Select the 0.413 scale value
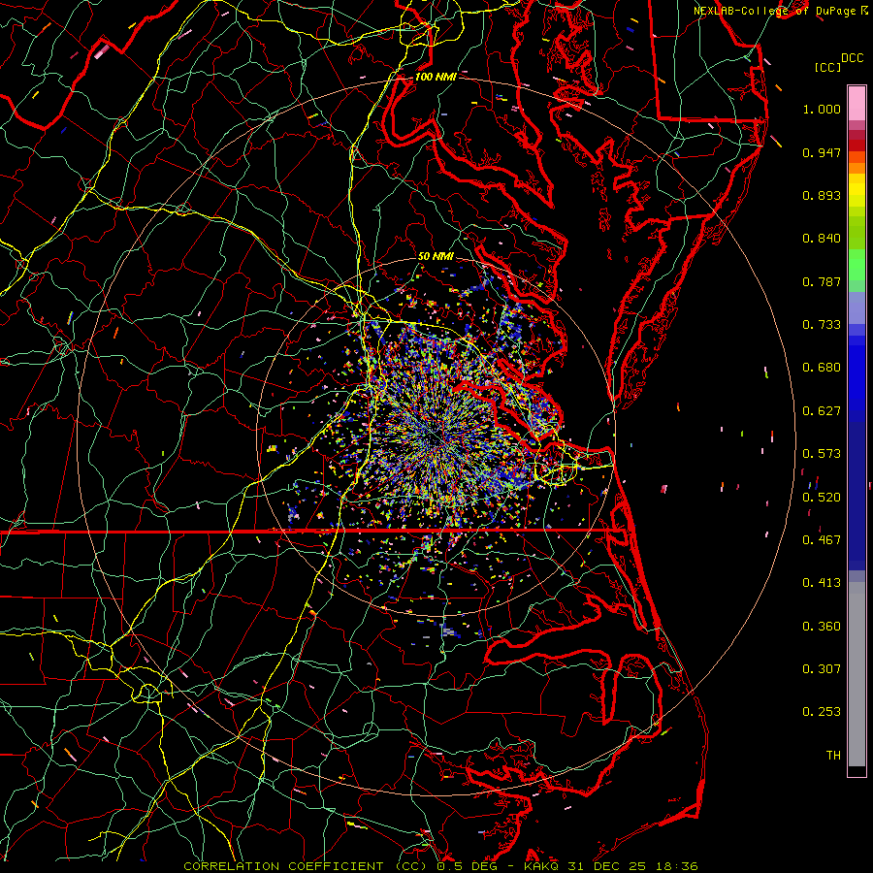Screen dimensions: 873x873 [x=822, y=583]
